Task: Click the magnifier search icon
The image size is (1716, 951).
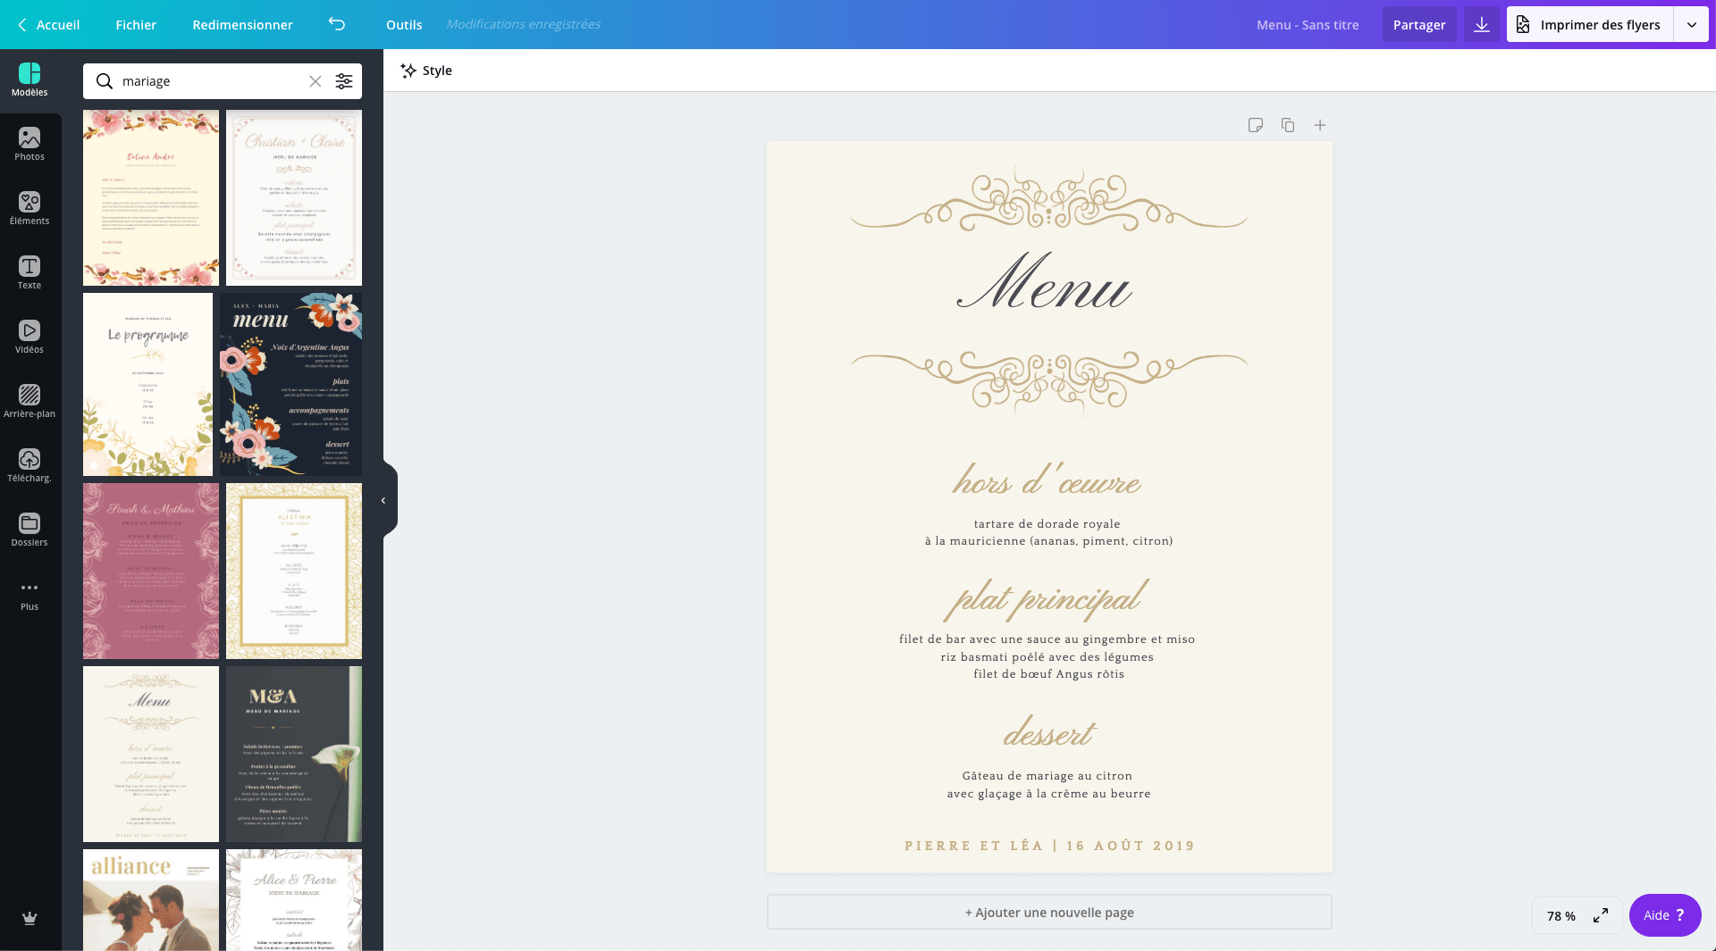Action: tap(105, 81)
